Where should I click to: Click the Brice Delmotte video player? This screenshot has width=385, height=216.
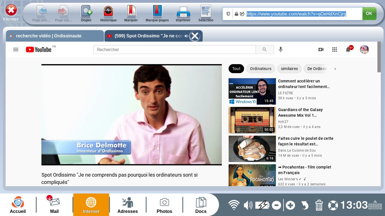pos(132,115)
